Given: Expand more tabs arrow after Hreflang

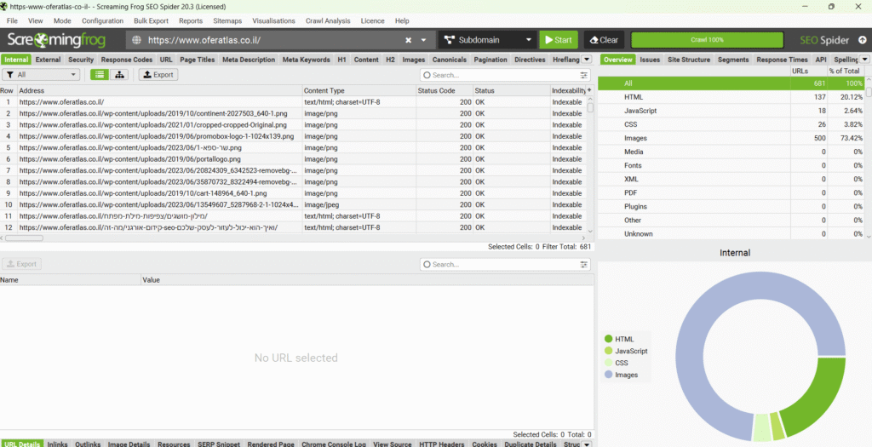Looking at the screenshot, I should pyautogui.click(x=587, y=60).
